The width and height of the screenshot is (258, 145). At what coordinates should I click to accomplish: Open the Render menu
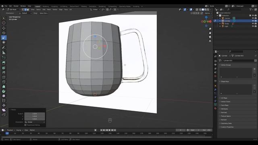pos(16,6)
